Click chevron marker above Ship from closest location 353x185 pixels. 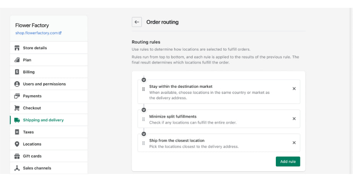(144, 134)
